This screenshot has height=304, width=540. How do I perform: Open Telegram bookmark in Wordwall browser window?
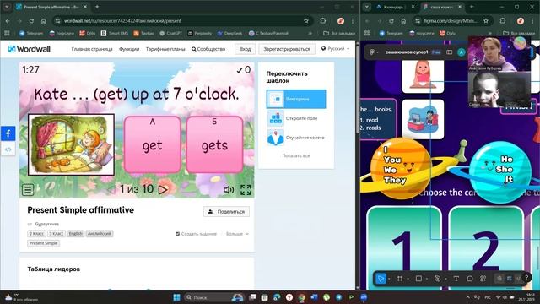31,33
